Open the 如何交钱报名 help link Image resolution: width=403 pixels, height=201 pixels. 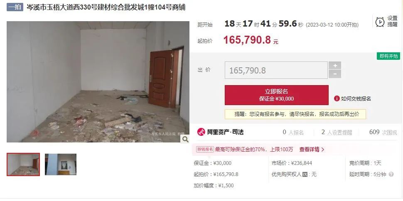tap(356, 99)
